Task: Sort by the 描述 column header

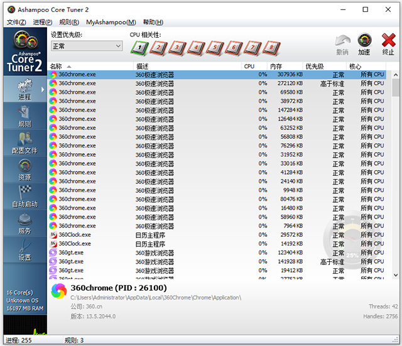Action: [187, 67]
